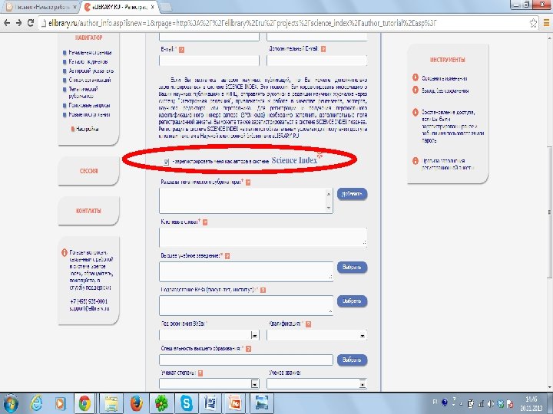Open Правила заполнения регистрационной анкеты link
The width and height of the screenshot is (553, 414).
448,164
